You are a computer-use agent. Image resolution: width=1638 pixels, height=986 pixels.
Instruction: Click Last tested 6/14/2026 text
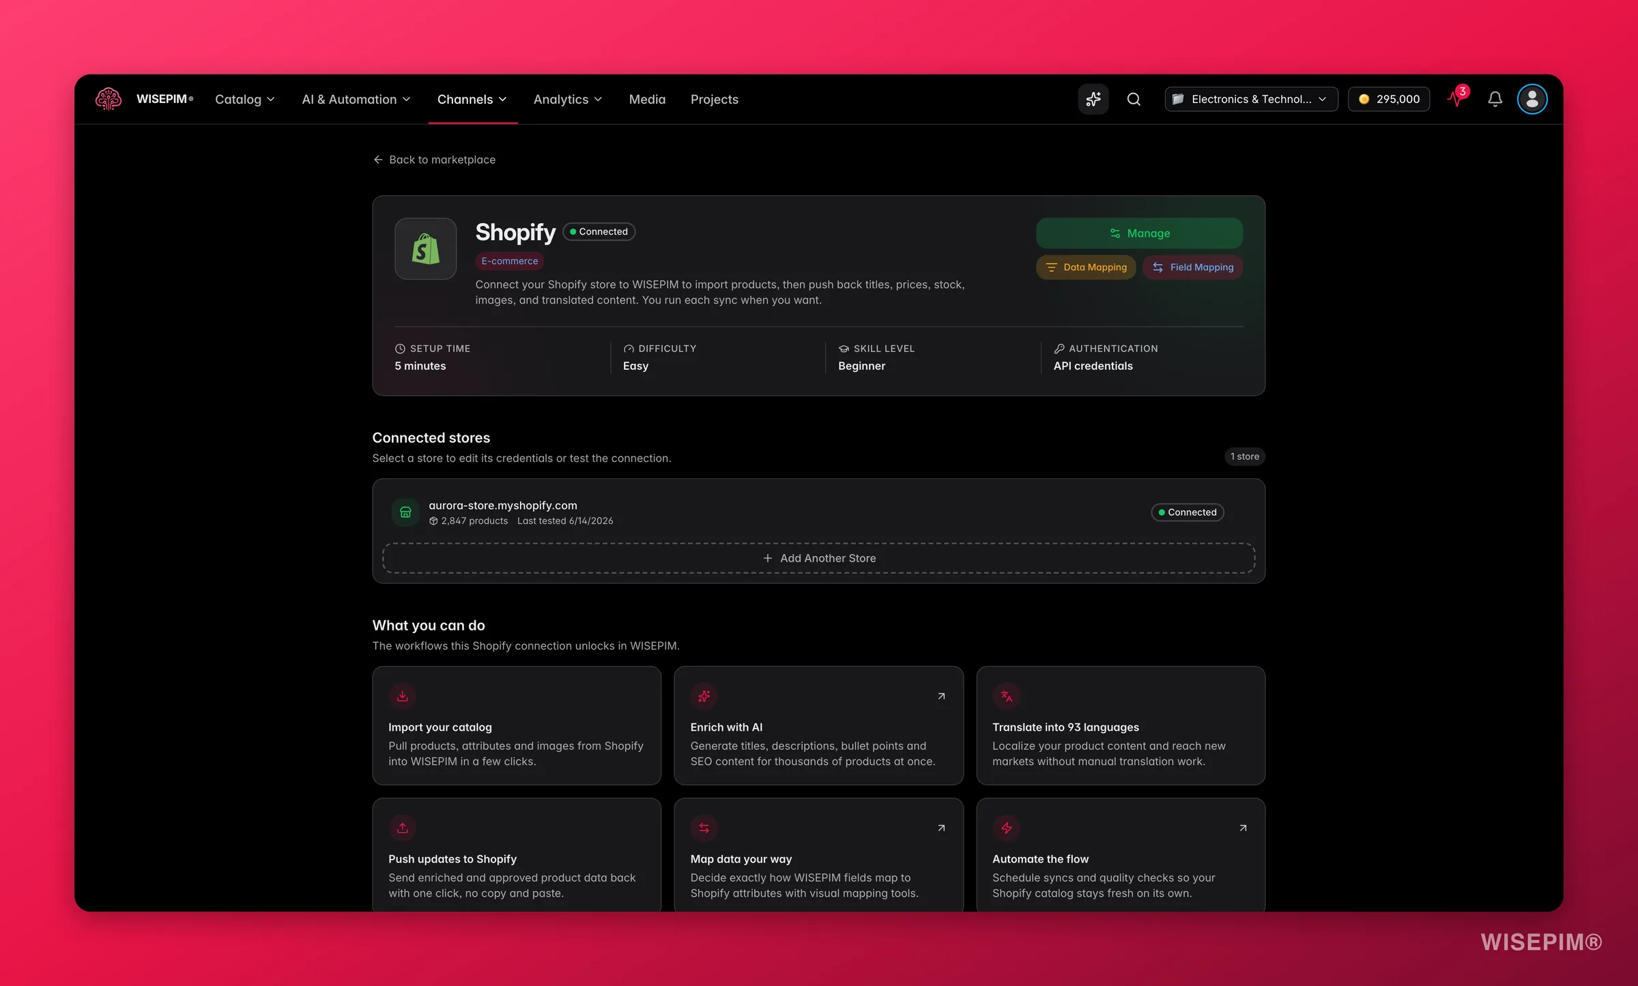565,521
